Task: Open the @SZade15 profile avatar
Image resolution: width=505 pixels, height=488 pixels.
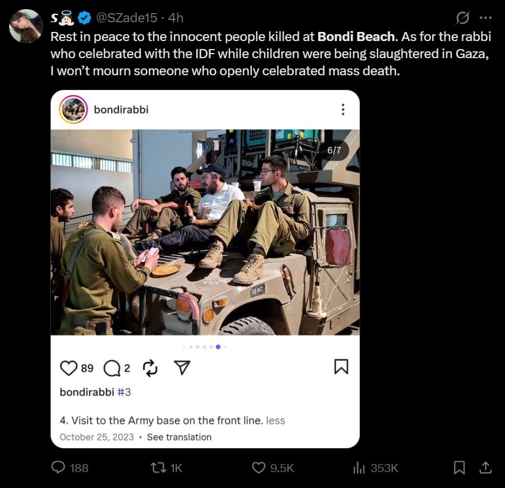Action: point(26,26)
